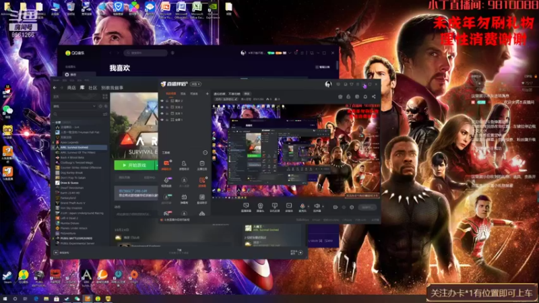
Task: Open the Steam 库 tab
Action: coord(82,88)
